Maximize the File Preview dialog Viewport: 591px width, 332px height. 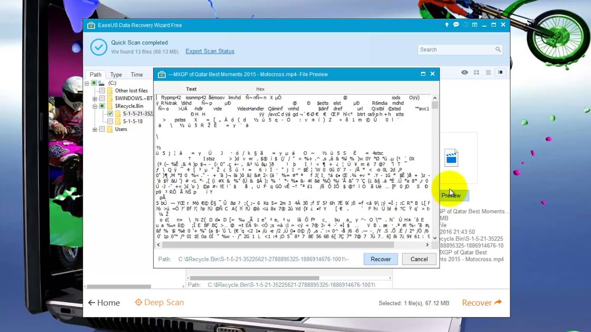(x=423, y=74)
